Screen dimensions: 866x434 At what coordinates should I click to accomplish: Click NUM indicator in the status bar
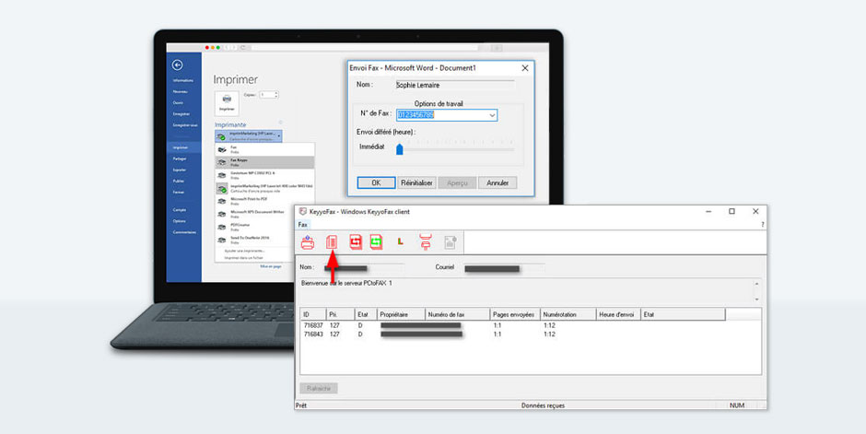click(x=737, y=405)
